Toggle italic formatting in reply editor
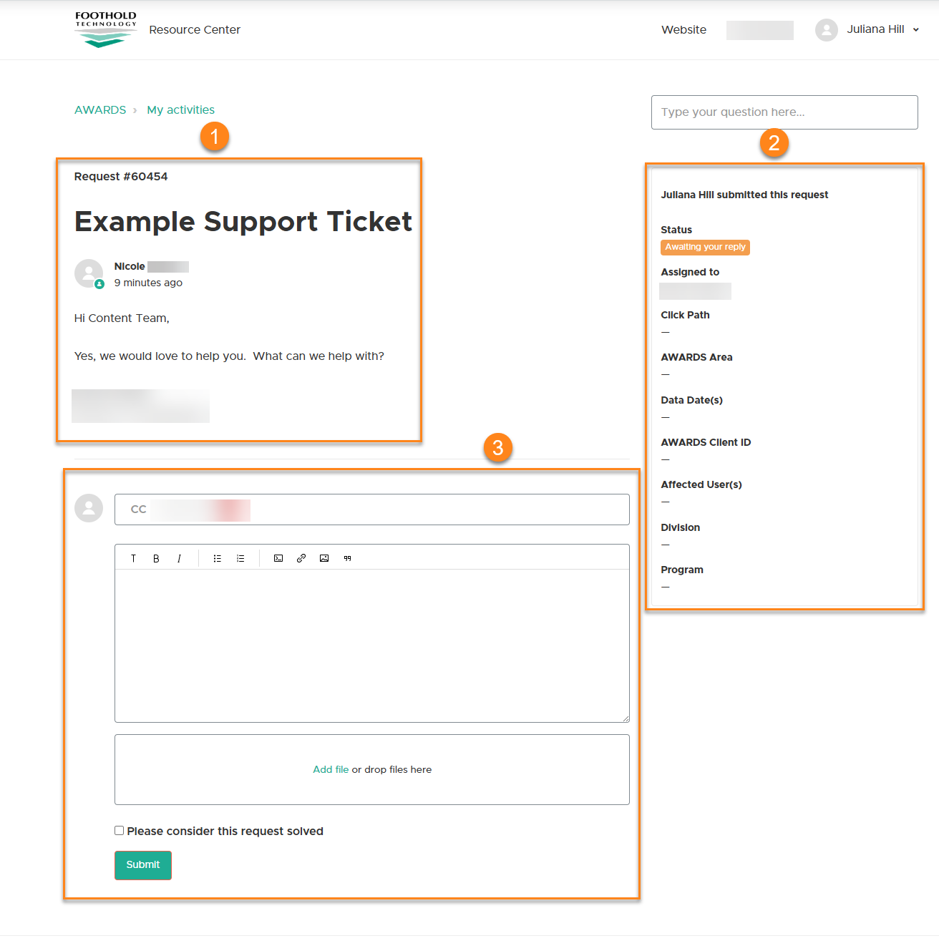This screenshot has width=939, height=946. coord(179,558)
